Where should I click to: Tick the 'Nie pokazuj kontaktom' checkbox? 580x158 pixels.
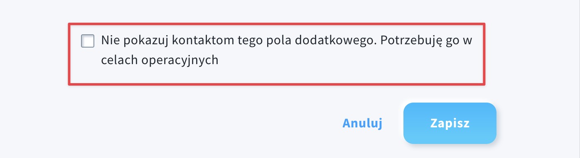[x=88, y=41]
